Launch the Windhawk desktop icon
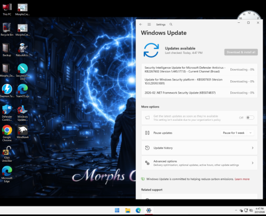The height and width of the screenshot is (216, 266). tap(22, 132)
